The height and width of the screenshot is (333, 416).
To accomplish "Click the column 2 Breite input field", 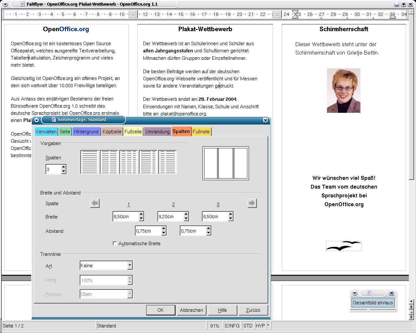I will [x=170, y=217].
